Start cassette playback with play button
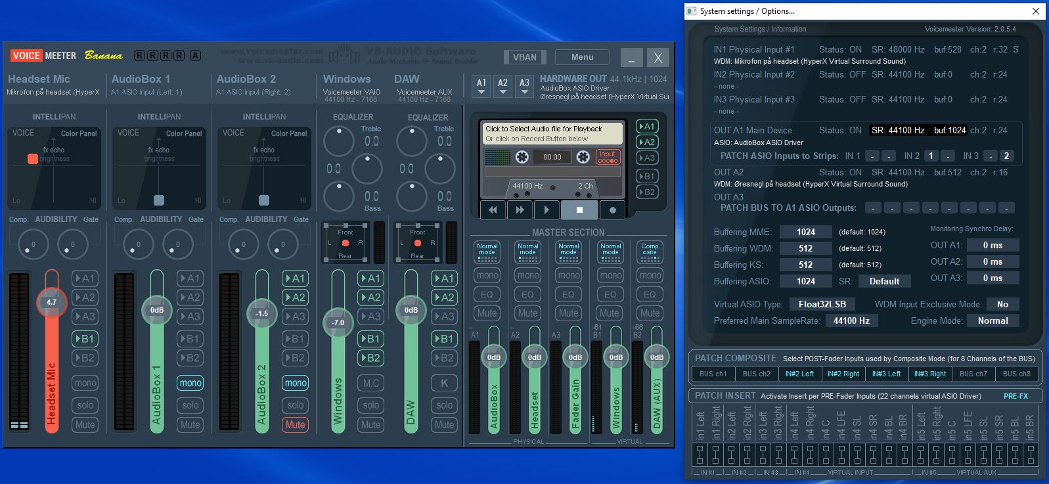Image resolution: width=1049 pixels, height=484 pixels. click(547, 210)
